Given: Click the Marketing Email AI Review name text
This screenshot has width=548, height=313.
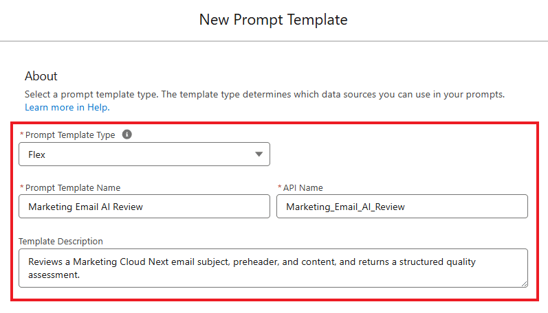Looking at the screenshot, I should (x=86, y=207).
